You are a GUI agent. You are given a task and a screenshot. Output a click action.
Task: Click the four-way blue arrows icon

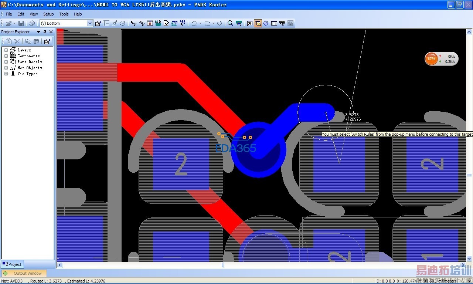(x=266, y=23)
